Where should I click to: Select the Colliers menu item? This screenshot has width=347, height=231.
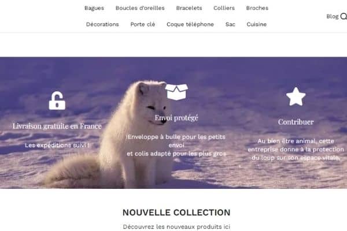coord(224,8)
